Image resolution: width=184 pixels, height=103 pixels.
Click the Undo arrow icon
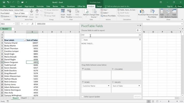(8, 2)
